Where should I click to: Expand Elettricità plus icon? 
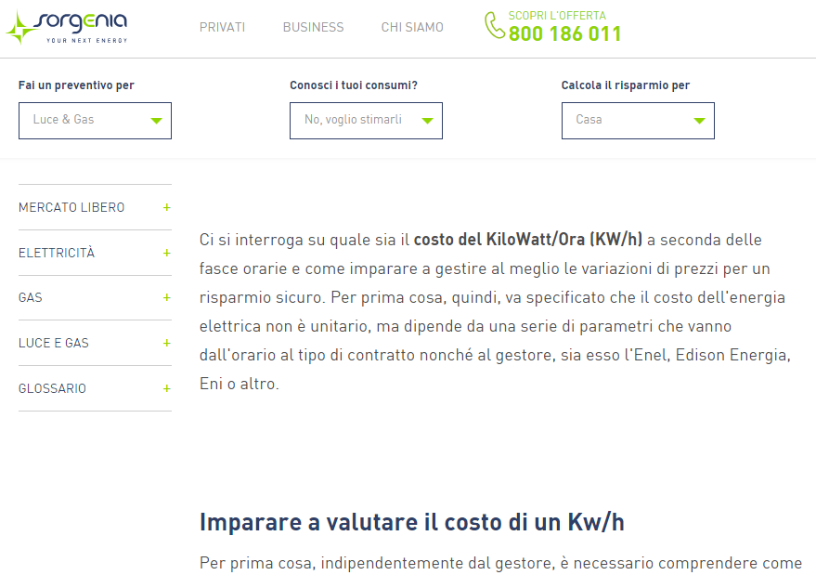(x=167, y=253)
